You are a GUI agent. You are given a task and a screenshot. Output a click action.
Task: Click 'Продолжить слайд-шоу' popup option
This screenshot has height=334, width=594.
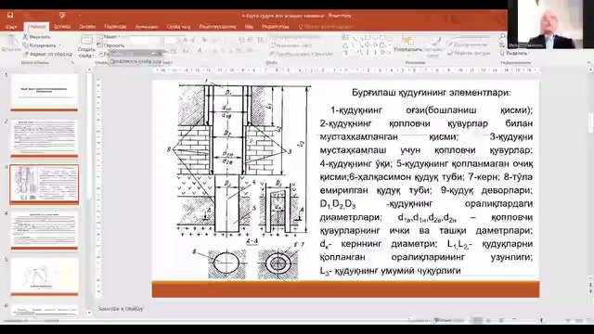(x=136, y=61)
